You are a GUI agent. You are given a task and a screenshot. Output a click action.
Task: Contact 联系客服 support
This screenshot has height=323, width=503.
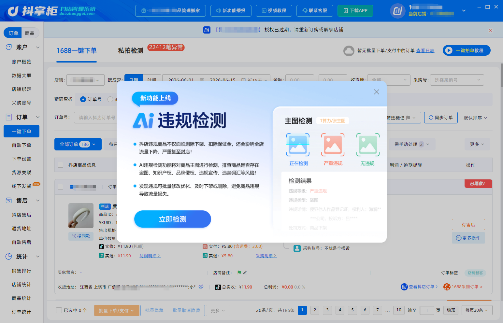[315, 11]
